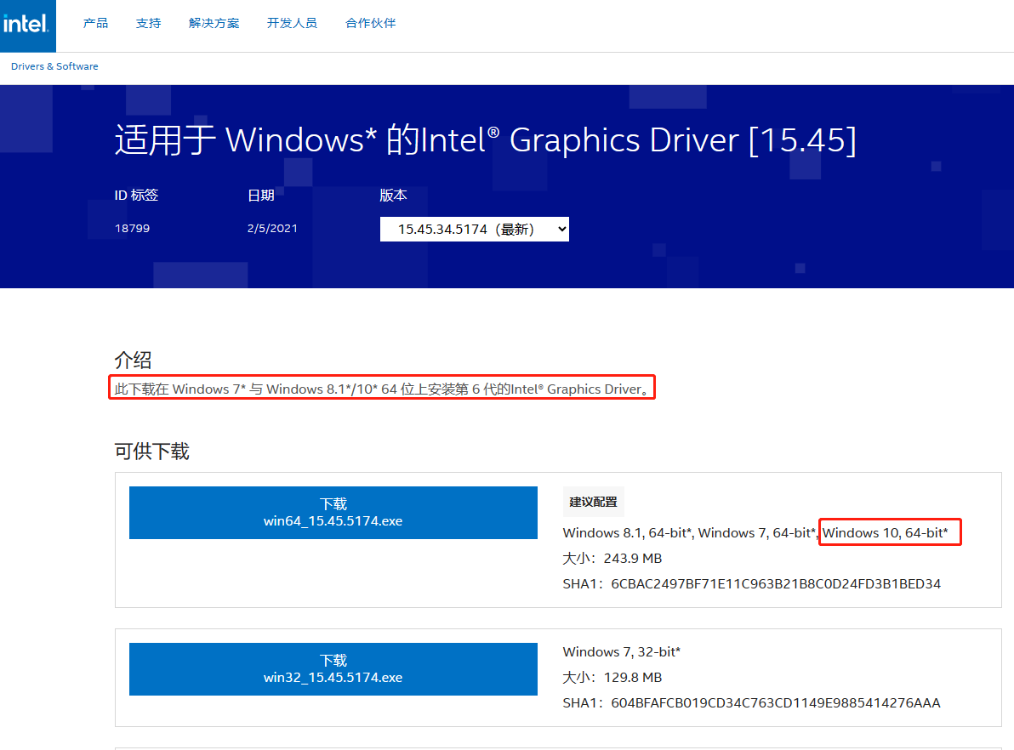1014x750 pixels.
Task: Download win32_15.45.5174.exe
Action: (x=333, y=669)
